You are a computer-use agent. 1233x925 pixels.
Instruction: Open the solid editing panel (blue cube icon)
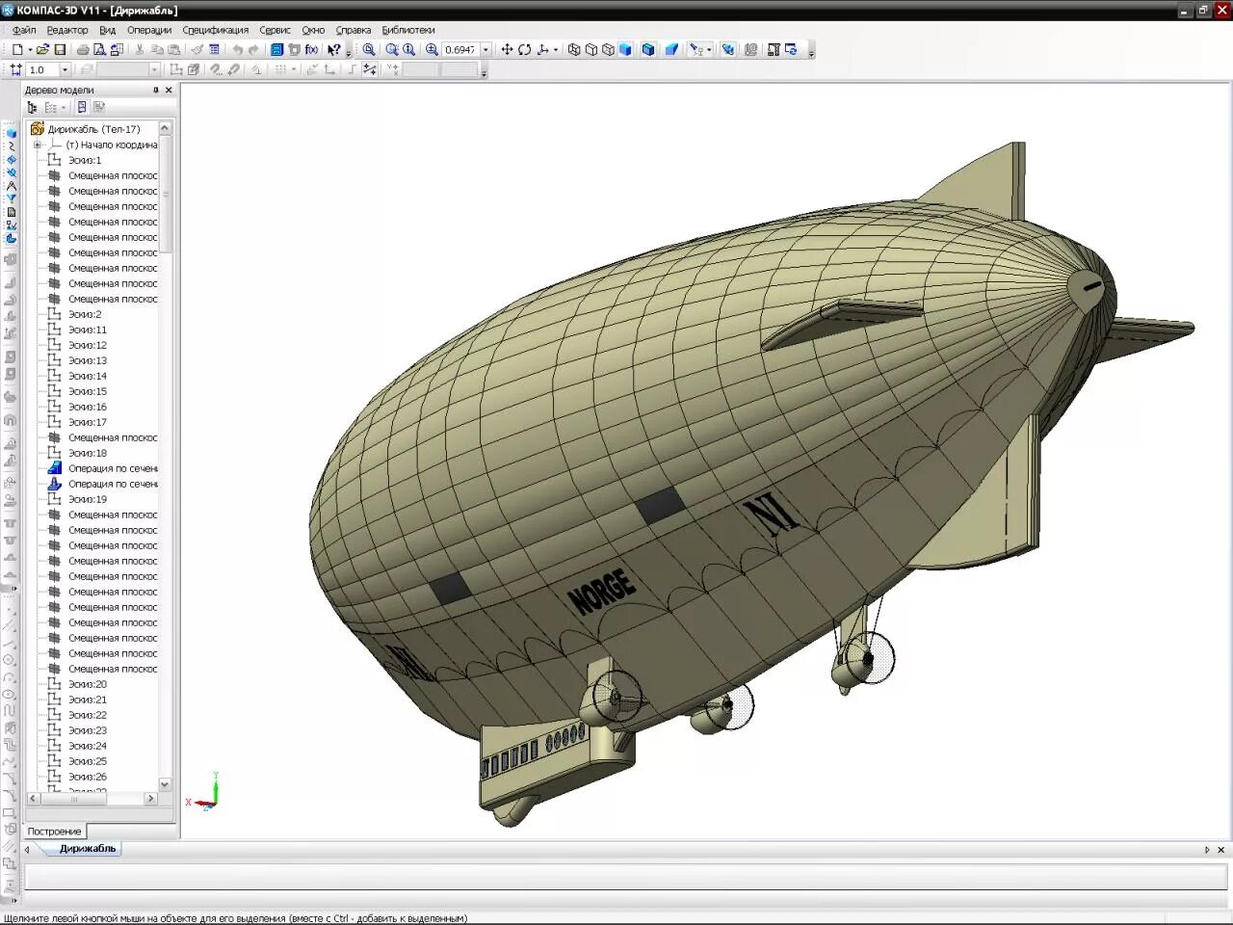(x=12, y=133)
